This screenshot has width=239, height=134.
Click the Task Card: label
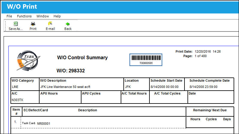(29, 123)
